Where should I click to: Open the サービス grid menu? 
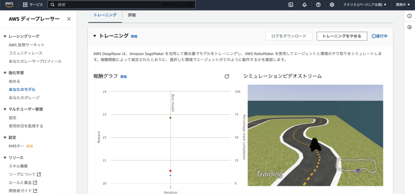click(33, 5)
